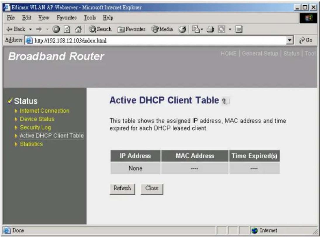320x237 pixels.
Task: Click the IP Address column header
Action: (135, 156)
